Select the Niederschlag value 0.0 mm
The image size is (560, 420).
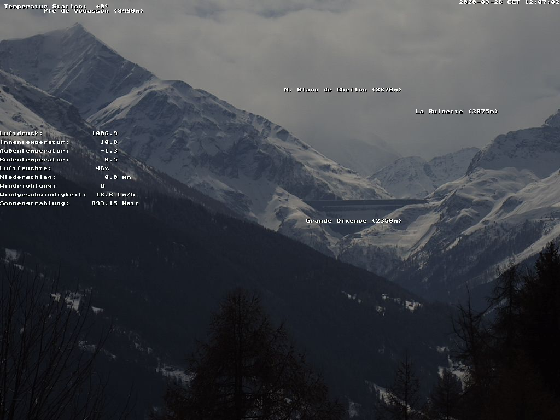click(118, 177)
